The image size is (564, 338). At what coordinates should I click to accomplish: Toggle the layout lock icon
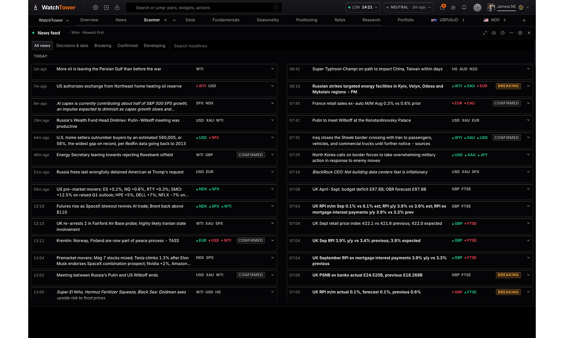[x=117, y=8]
